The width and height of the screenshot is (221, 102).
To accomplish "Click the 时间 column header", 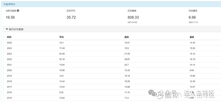I will tap(9, 37).
